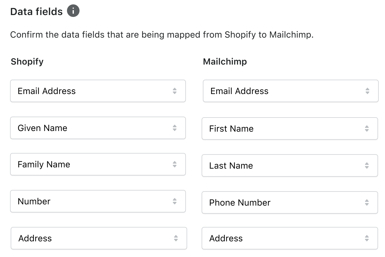The width and height of the screenshot is (385, 257).
Task: Click the arrows icon on Shopify Address selector
Action: tap(175, 238)
